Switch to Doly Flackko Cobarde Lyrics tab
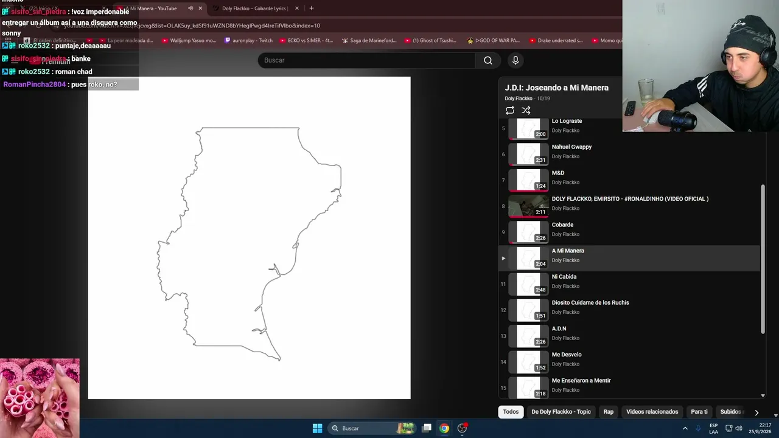The width and height of the screenshot is (779, 438). click(x=254, y=9)
